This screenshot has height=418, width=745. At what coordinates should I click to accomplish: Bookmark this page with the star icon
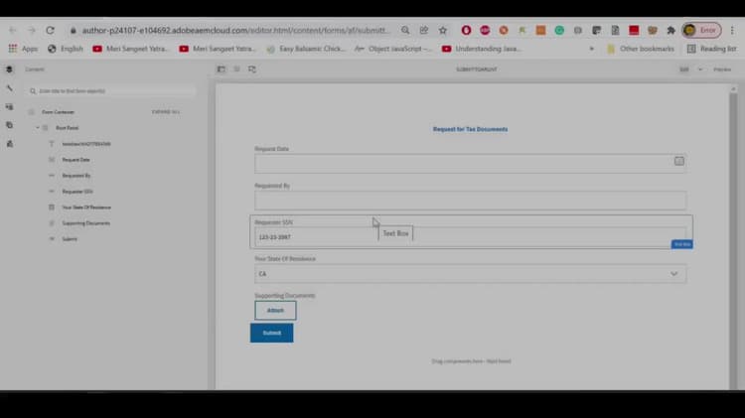(443, 31)
